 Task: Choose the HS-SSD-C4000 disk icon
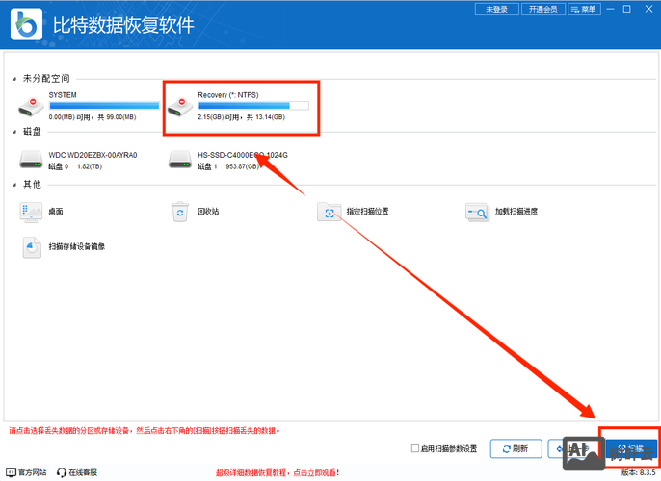click(180, 160)
